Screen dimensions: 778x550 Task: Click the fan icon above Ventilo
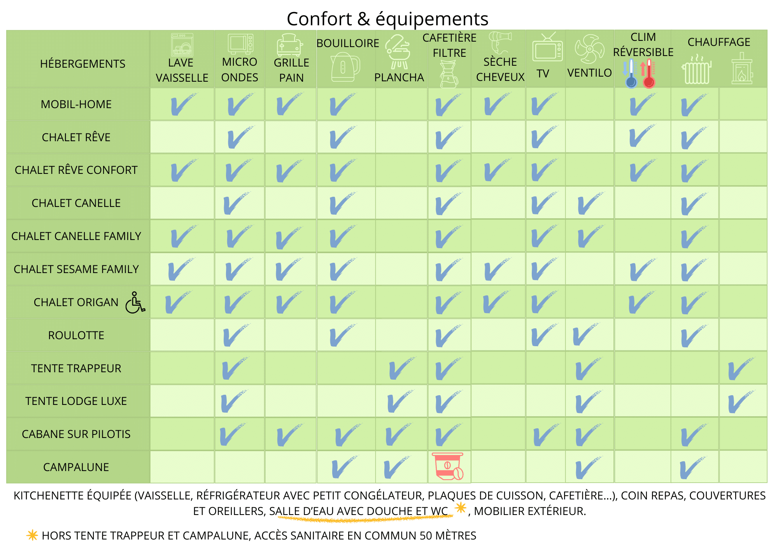[x=589, y=49]
